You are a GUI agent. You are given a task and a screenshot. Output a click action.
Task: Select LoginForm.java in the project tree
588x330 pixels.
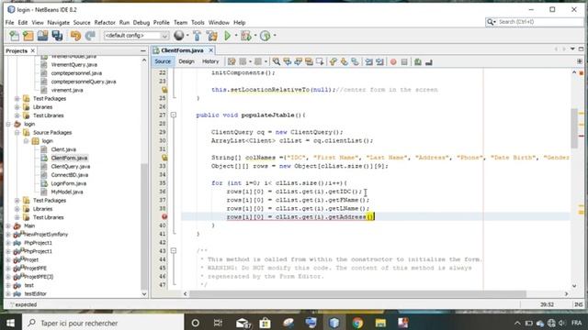coord(69,183)
